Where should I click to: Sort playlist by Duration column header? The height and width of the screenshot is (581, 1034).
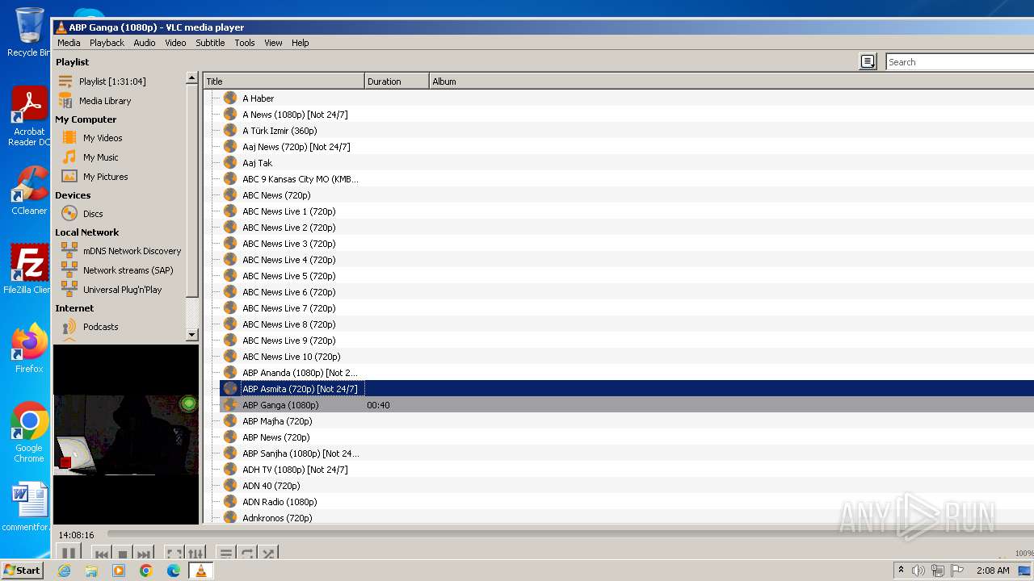(x=397, y=82)
